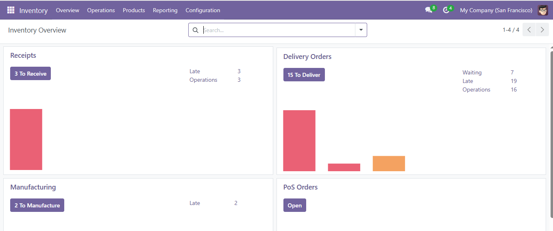Image resolution: width=553 pixels, height=231 pixels.
Task: Open the activities clock icon
Action: coord(446,10)
